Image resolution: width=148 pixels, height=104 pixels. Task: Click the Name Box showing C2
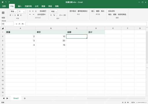[8, 24]
